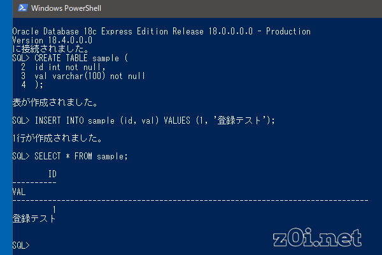This screenshot has height=255, width=382.
Task: Click the closing parenthesis line numbered 4
Action: tap(33, 84)
